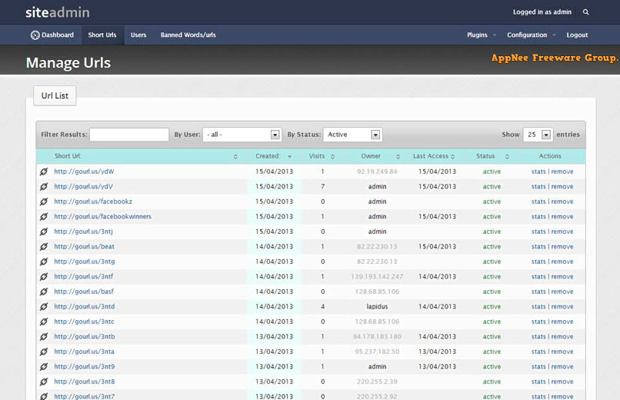Image resolution: width=620 pixels, height=400 pixels.
Task: Sort by Status column arrows
Action: coord(507,156)
